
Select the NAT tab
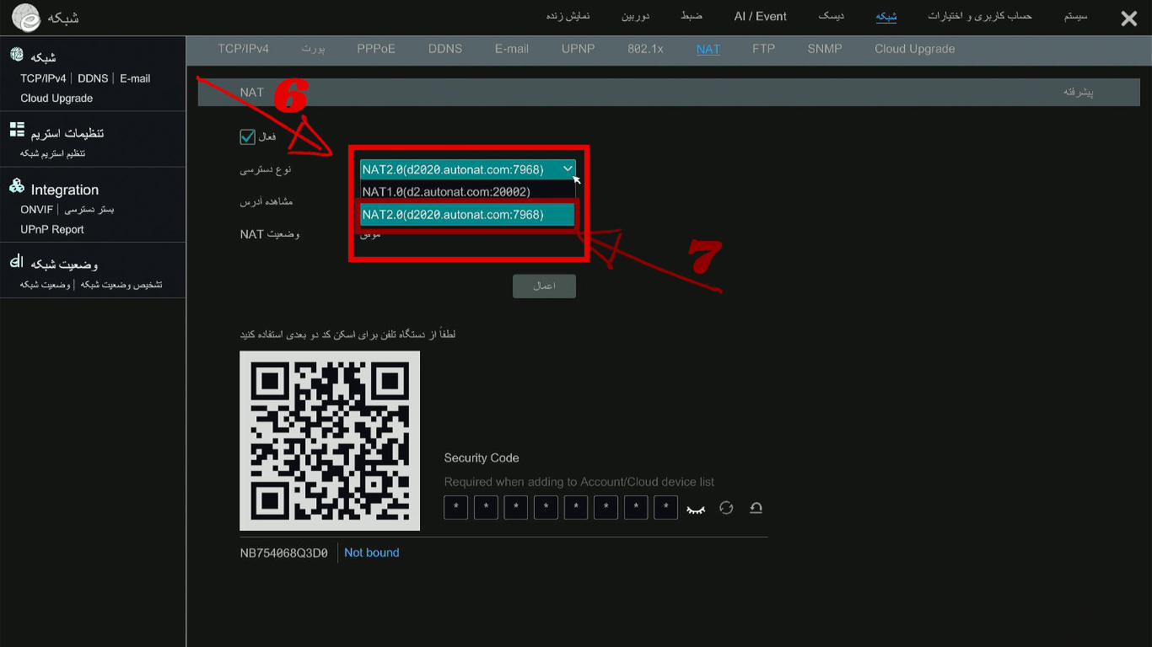708,49
